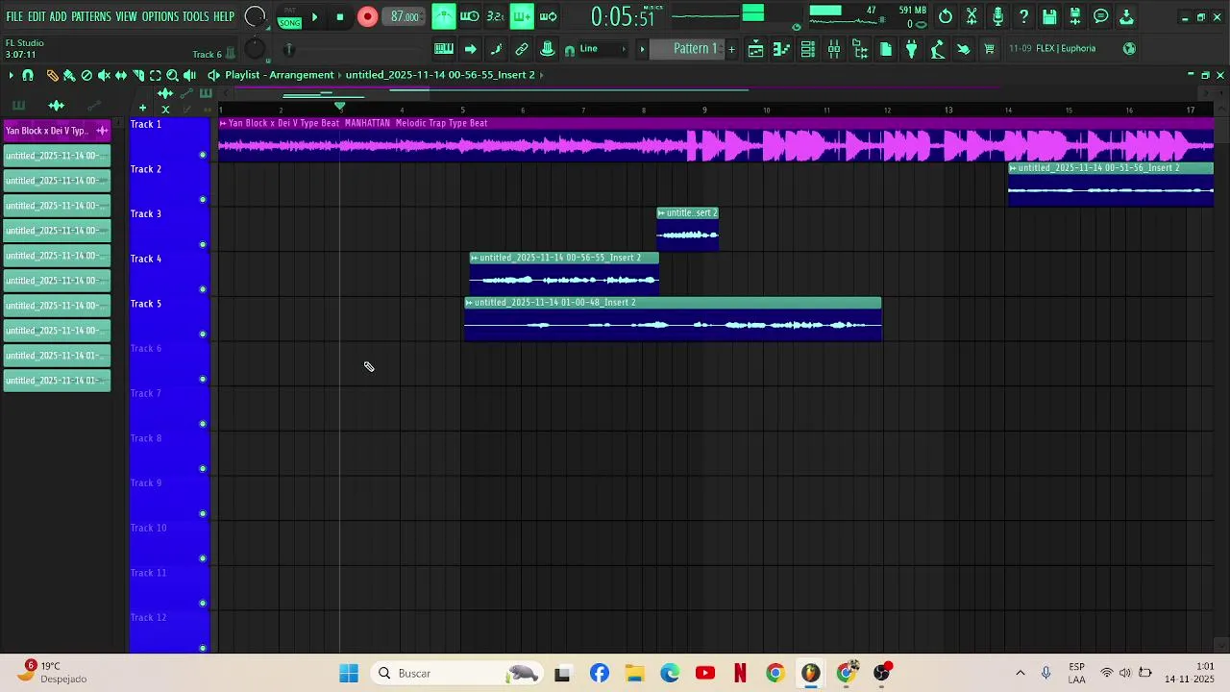Select the Slip tool double-arrow icon
Screen dimensions: 1230x692
(121, 75)
